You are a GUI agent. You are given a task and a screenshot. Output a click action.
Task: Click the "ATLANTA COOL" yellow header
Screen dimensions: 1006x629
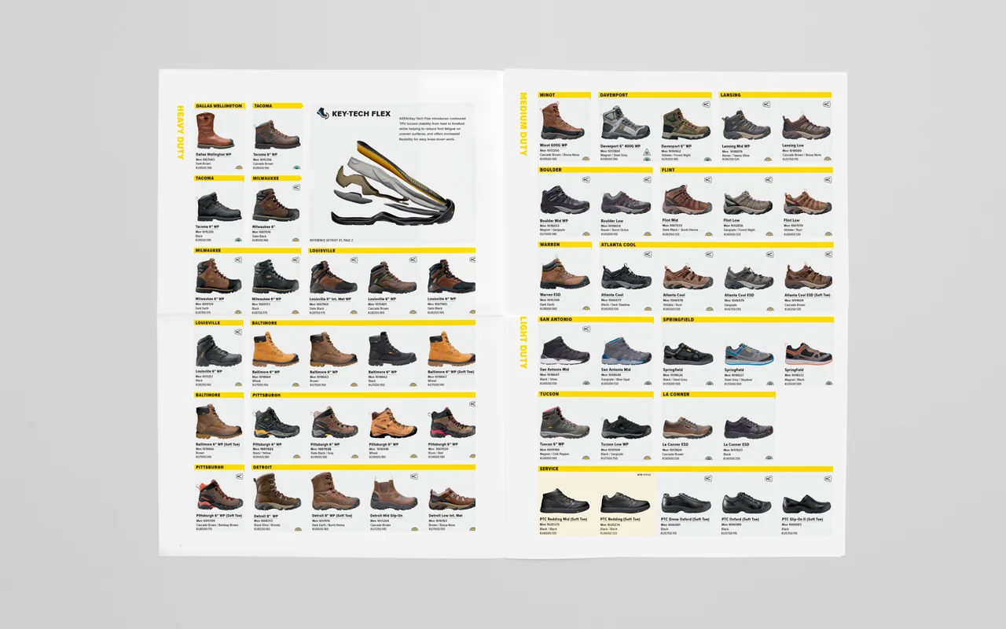pos(717,245)
